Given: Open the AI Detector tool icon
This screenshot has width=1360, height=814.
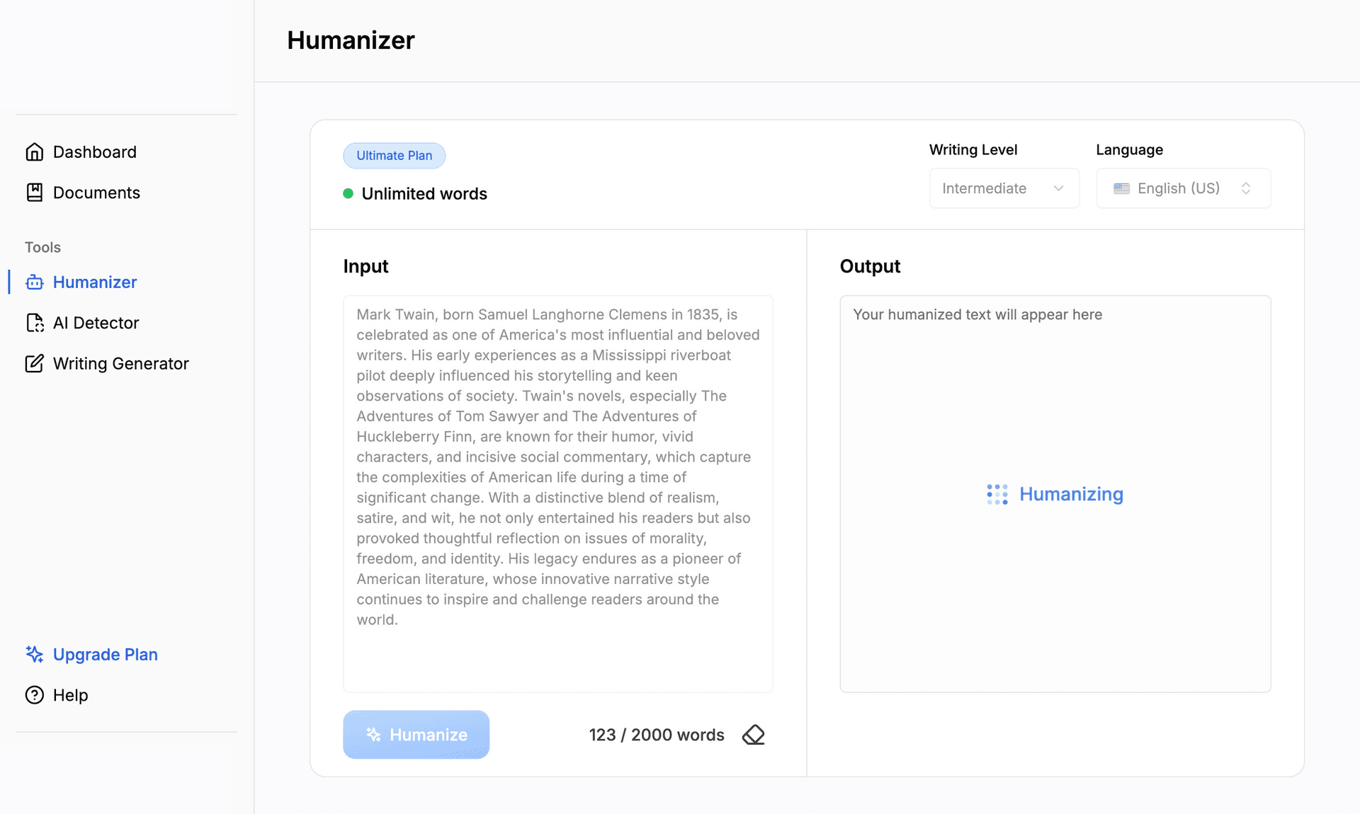Looking at the screenshot, I should (x=35, y=323).
